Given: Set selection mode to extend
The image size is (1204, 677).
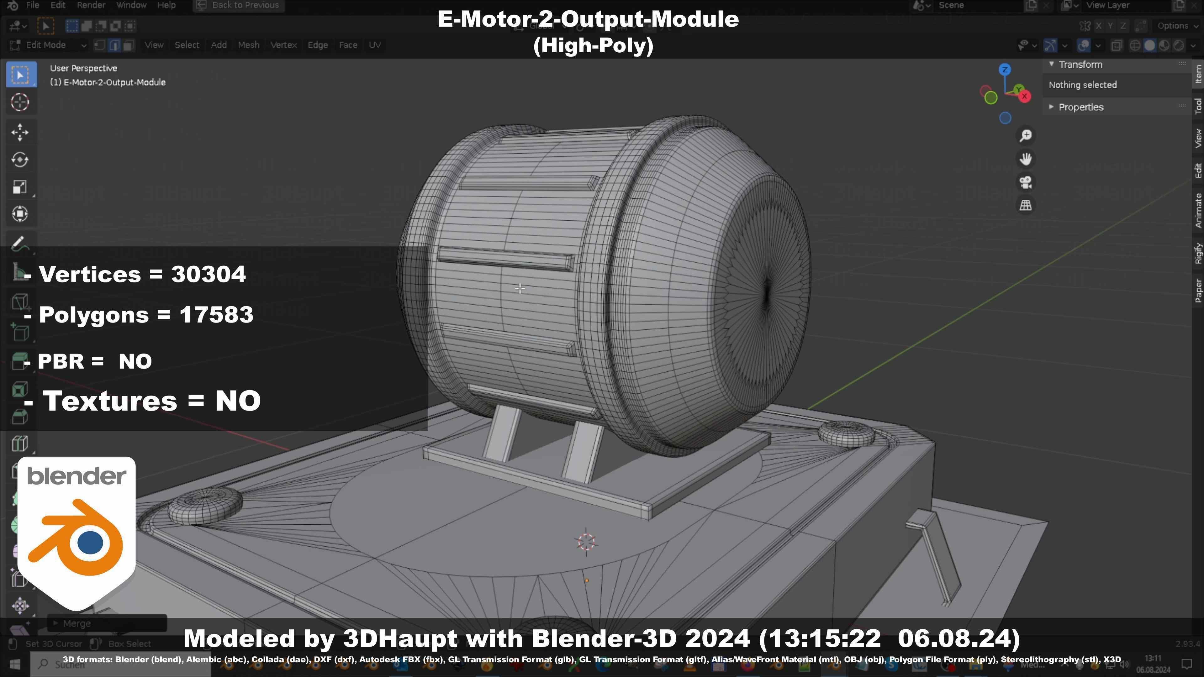Looking at the screenshot, I should (87, 26).
